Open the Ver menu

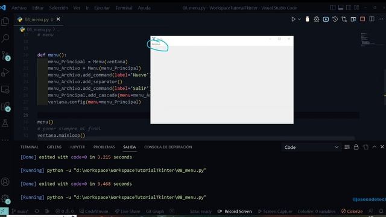tap(77, 8)
